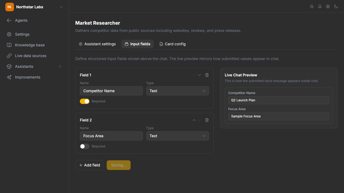
Task: Open the Knowledge base page
Action: click(34, 45)
